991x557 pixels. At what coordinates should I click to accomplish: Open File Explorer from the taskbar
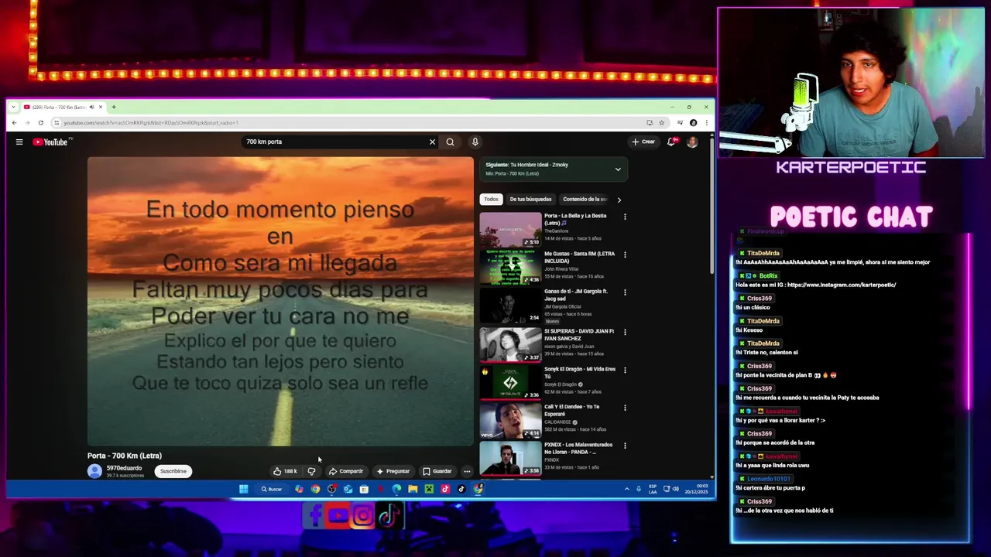(x=413, y=489)
